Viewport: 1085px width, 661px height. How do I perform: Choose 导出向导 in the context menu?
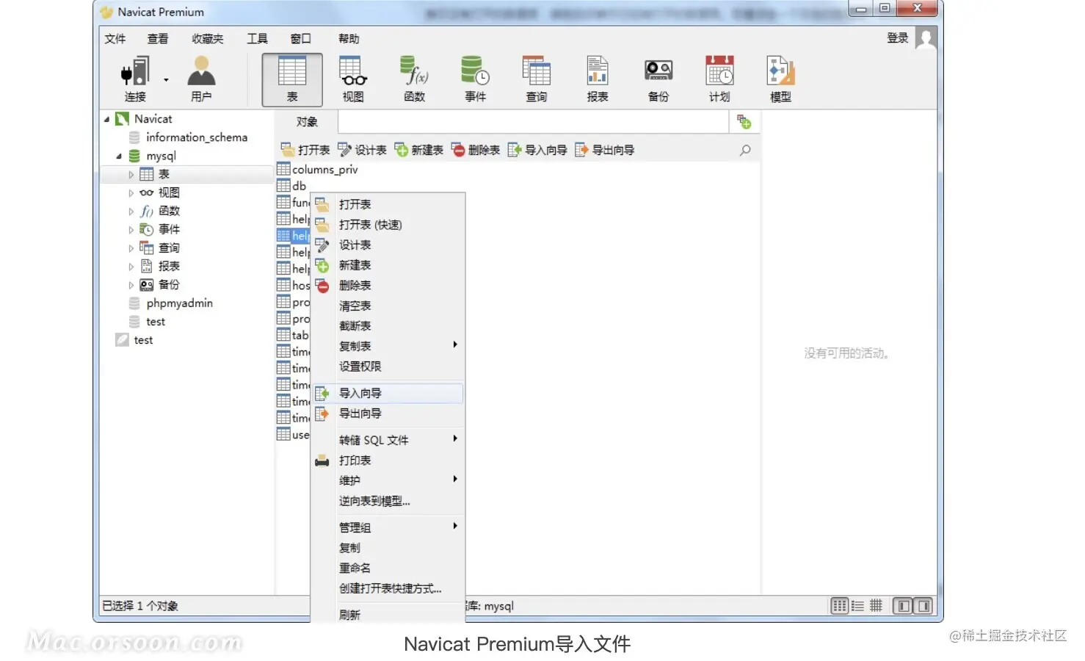pos(388,414)
